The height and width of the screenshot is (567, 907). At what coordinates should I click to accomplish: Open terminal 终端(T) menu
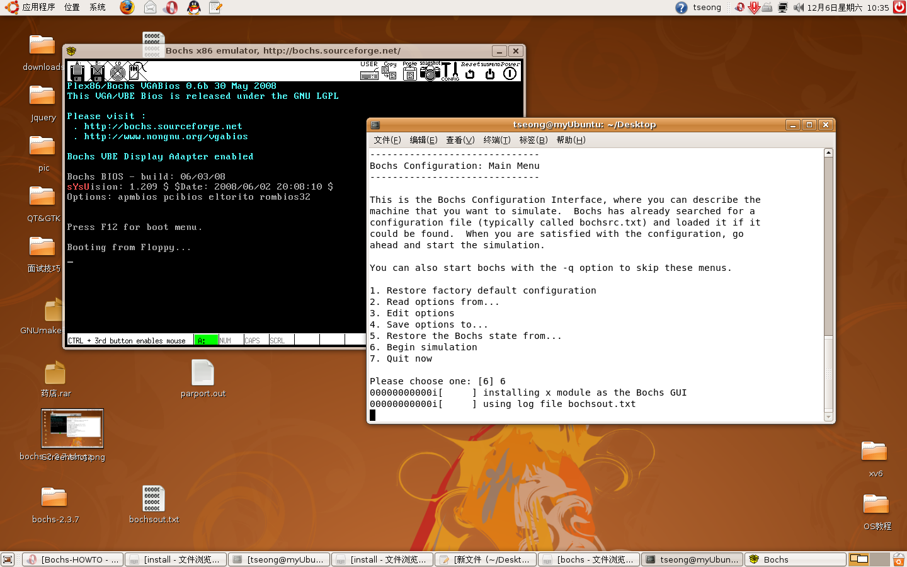tap(497, 140)
